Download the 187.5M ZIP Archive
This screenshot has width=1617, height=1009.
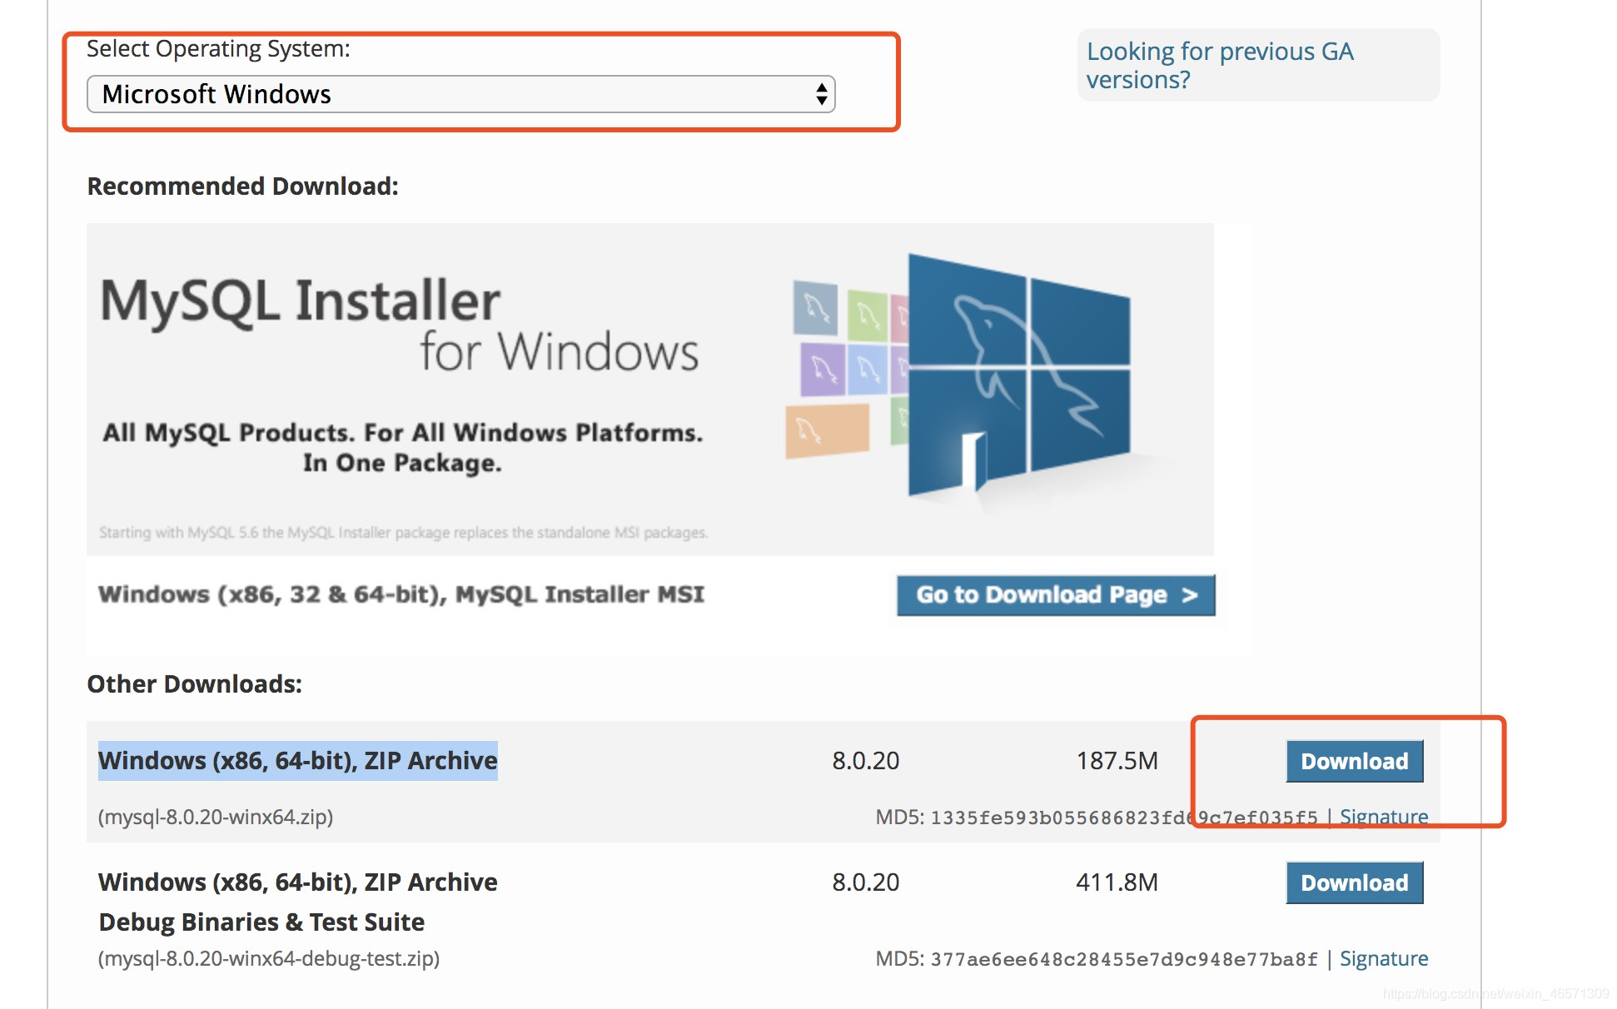[1354, 761]
